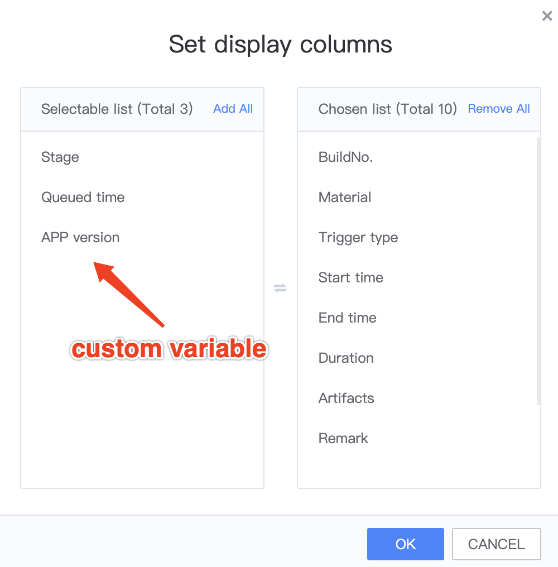The width and height of the screenshot is (558, 567).
Task: Select Stage from the selectable list
Action: pos(60,157)
